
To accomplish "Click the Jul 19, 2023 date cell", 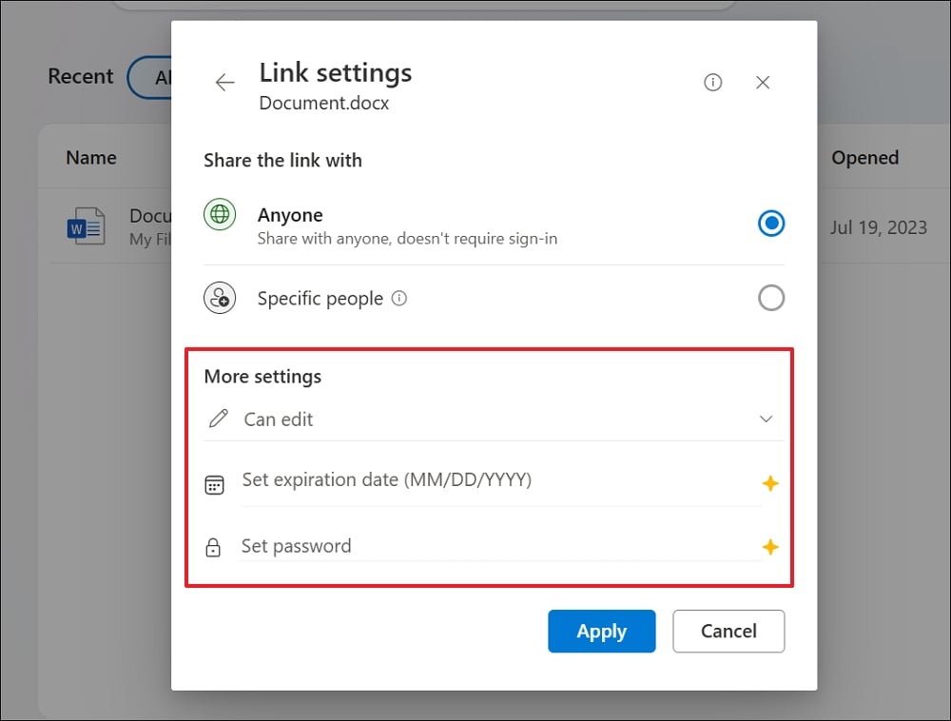I will coord(878,227).
